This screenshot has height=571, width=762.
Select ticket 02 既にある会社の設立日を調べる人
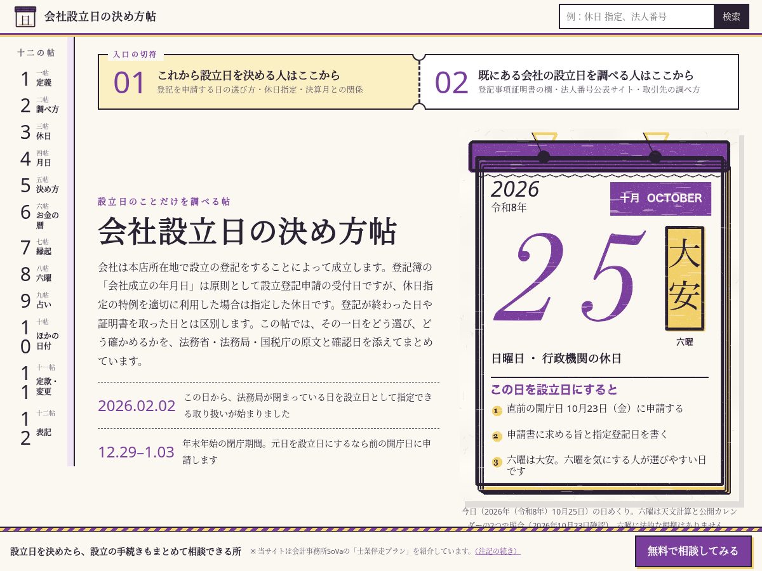pos(579,82)
